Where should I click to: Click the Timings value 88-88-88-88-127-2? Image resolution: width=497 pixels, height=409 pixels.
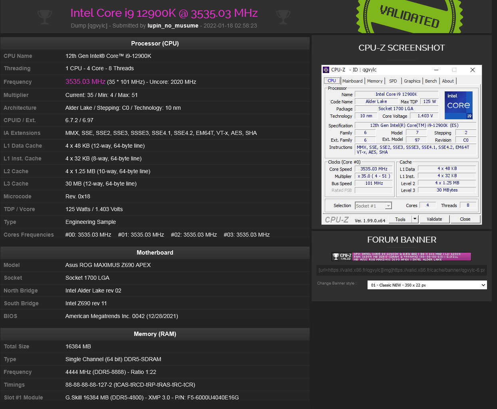[130, 385]
